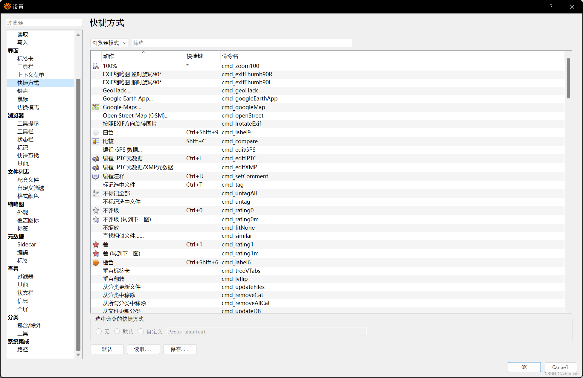Screen dimensions: 583x378
Task: Click the 不标记全部 untag icon
Action: [x=96, y=193]
